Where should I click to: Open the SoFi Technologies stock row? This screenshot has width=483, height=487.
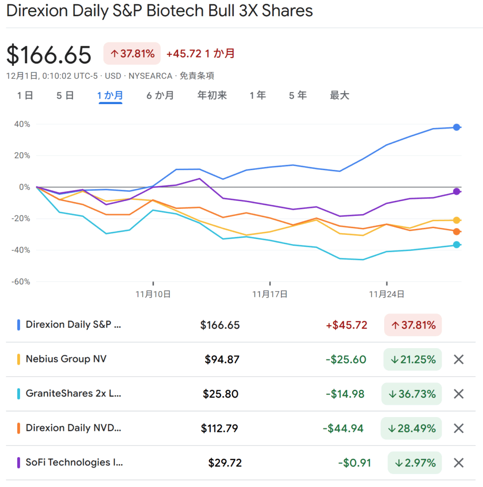tap(74, 462)
